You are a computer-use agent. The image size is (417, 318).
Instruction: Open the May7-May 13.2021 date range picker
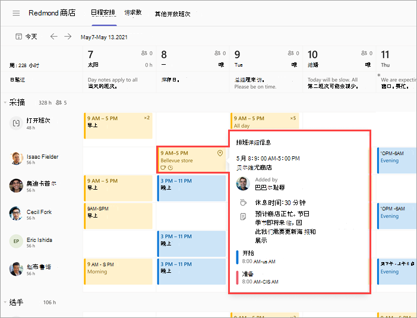[x=104, y=37]
